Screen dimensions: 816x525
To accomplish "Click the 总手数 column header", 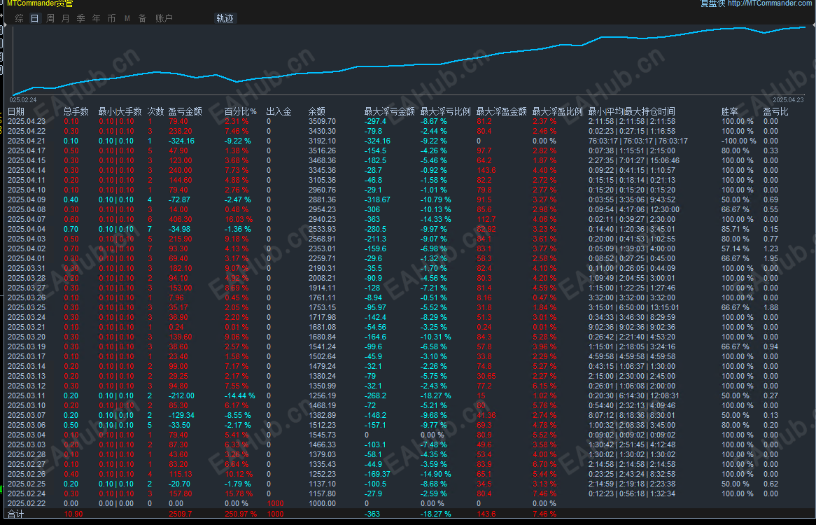I will 76,111.
